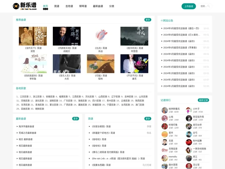Image resolution: width=225 pixels, height=169 pixels.
Task: Open 音乐伙伴 user avatar
Action: tap(189, 126)
